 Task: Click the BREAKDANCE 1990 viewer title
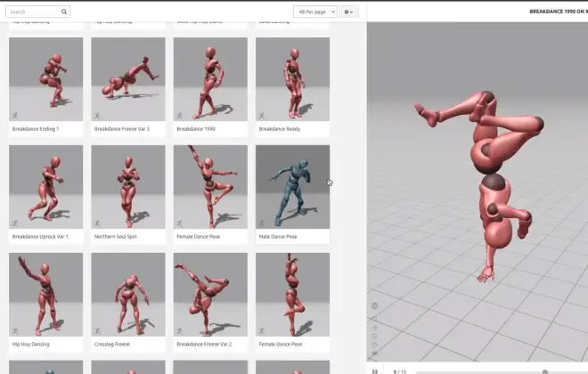[558, 12]
